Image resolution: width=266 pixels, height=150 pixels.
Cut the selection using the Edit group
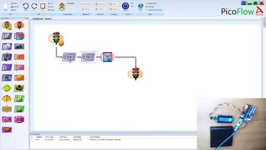click(x=50, y=3)
